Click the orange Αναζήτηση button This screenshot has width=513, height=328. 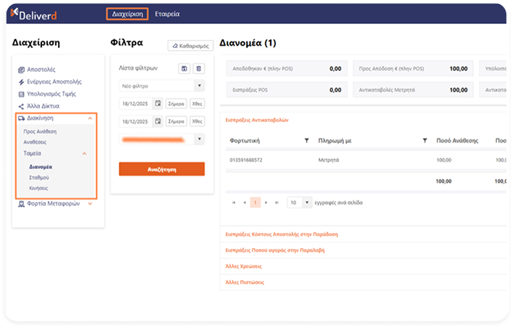162,169
